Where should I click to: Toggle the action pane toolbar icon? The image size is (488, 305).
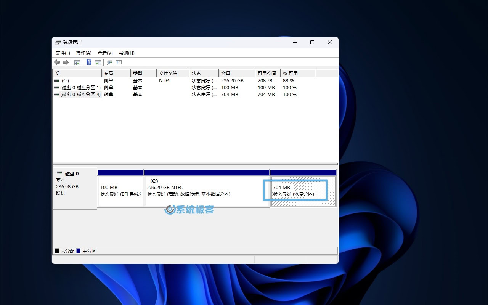coord(98,63)
